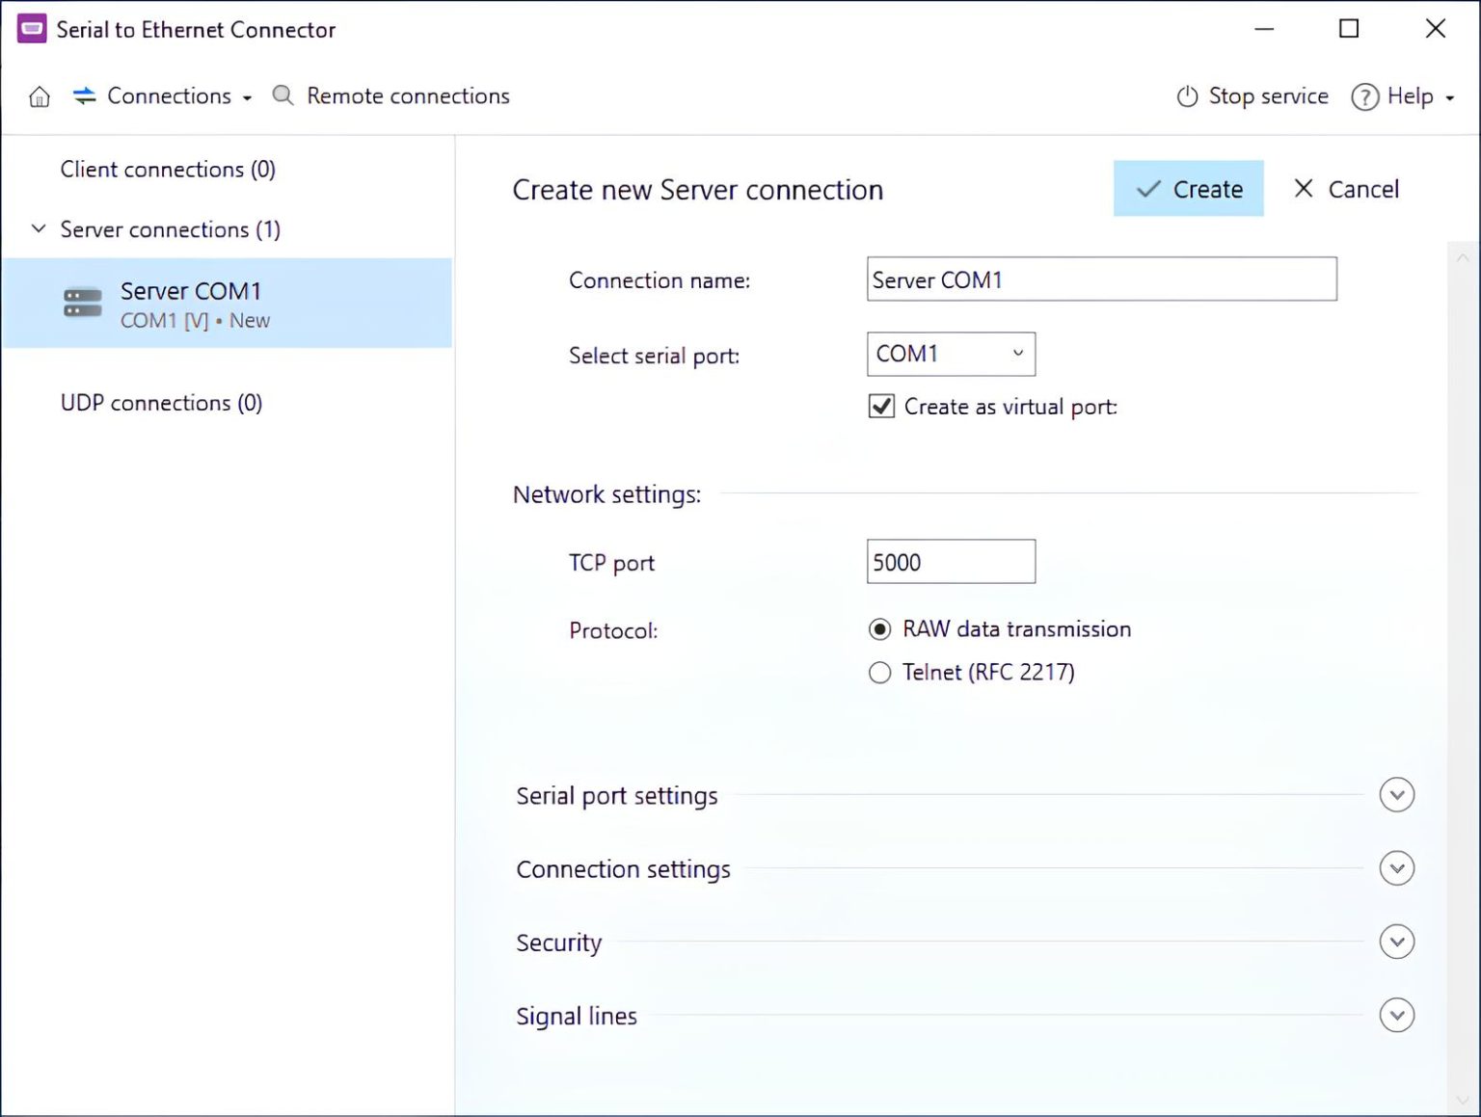
Task: Click the Help question mark icon
Action: tap(1364, 96)
